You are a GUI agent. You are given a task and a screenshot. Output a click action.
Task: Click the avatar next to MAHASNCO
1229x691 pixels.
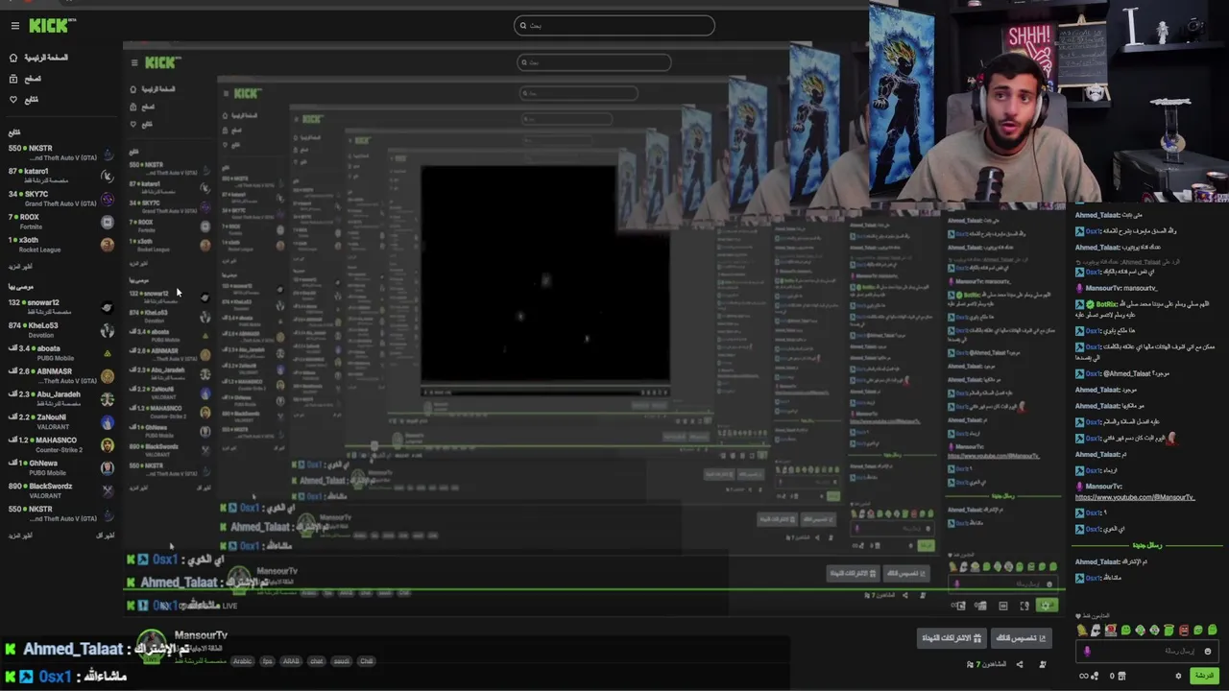[x=108, y=444]
